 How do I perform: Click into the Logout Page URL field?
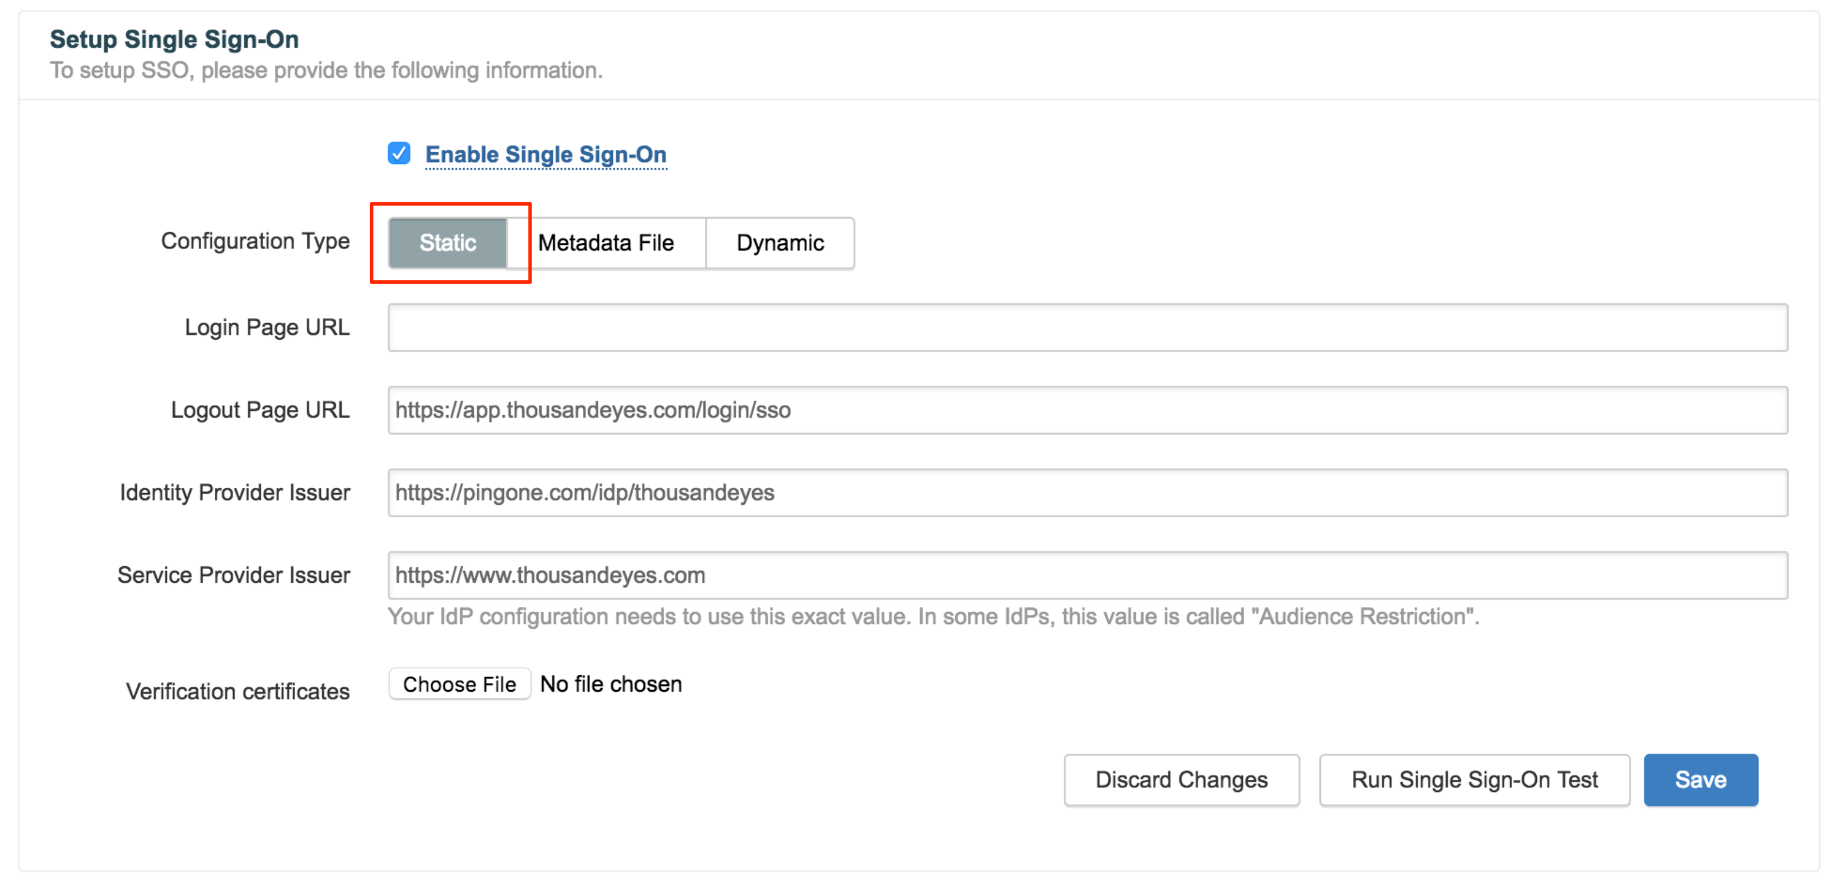pos(1088,411)
